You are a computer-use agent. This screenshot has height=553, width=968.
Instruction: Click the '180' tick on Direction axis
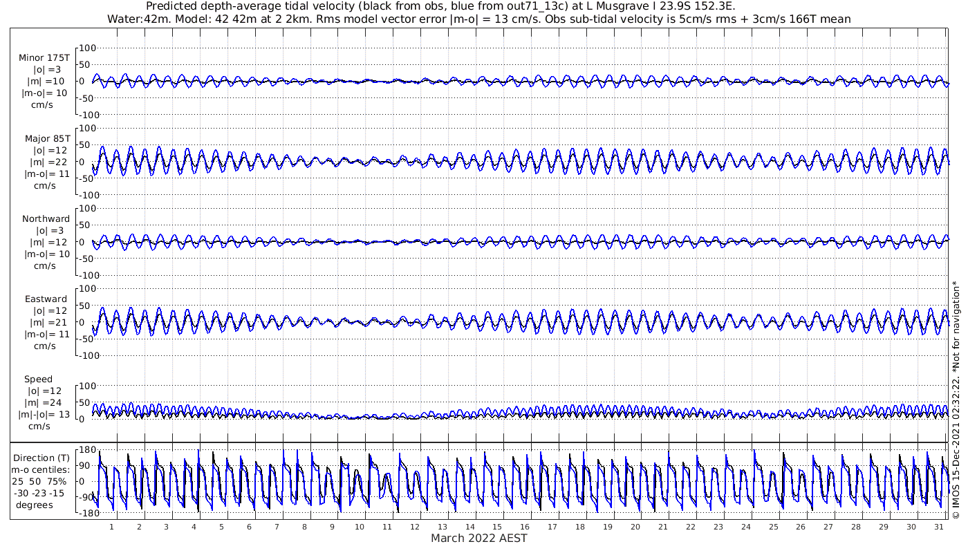click(x=86, y=450)
